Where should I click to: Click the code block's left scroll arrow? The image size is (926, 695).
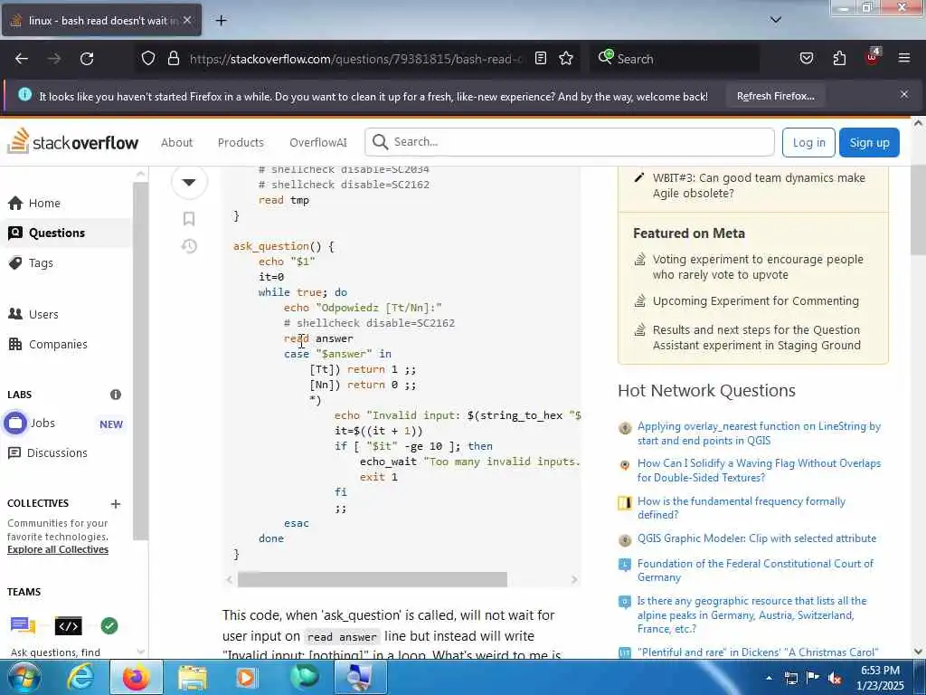click(x=229, y=580)
